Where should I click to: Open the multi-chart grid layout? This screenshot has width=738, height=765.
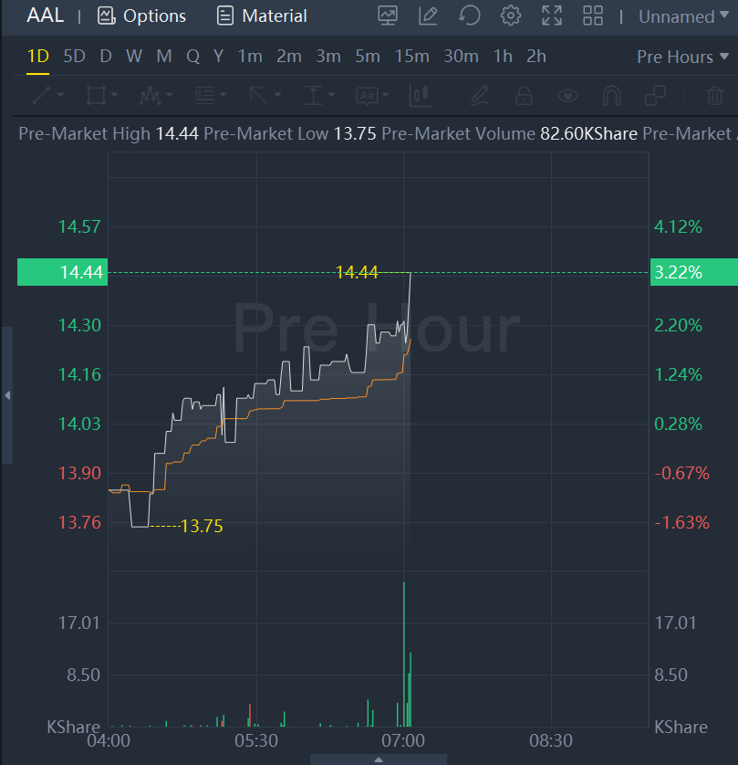[593, 16]
